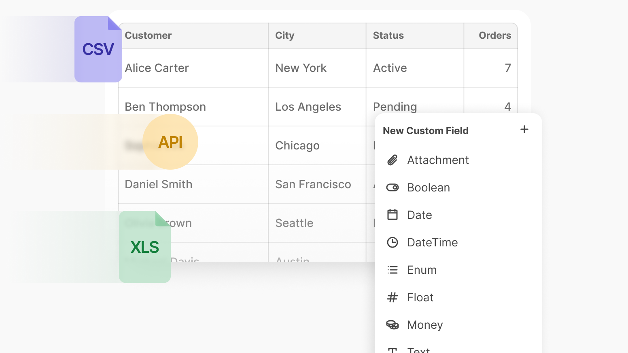Select the San Francisco city cell
Viewport: 628px width, 353px height.
pyautogui.click(x=313, y=184)
